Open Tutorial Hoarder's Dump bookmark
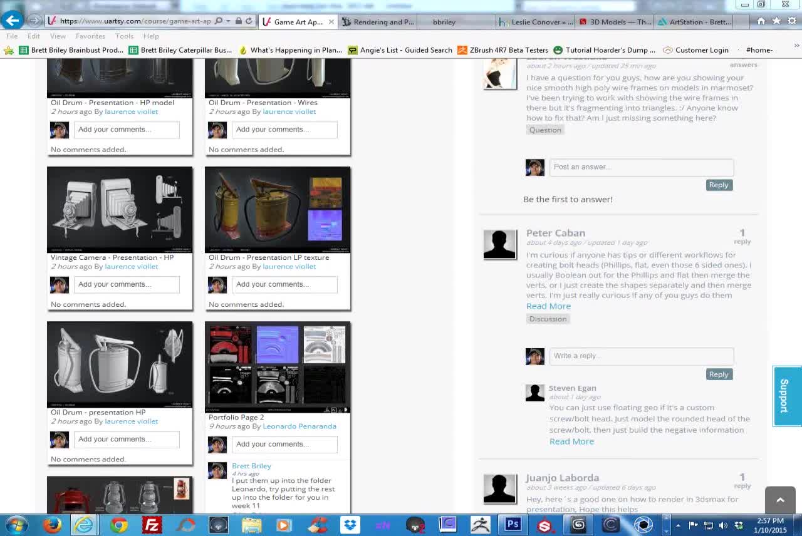This screenshot has width=802, height=536. click(x=605, y=50)
